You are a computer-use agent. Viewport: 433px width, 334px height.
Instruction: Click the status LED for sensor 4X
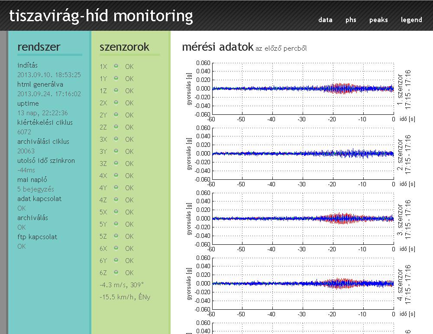[x=116, y=175]
